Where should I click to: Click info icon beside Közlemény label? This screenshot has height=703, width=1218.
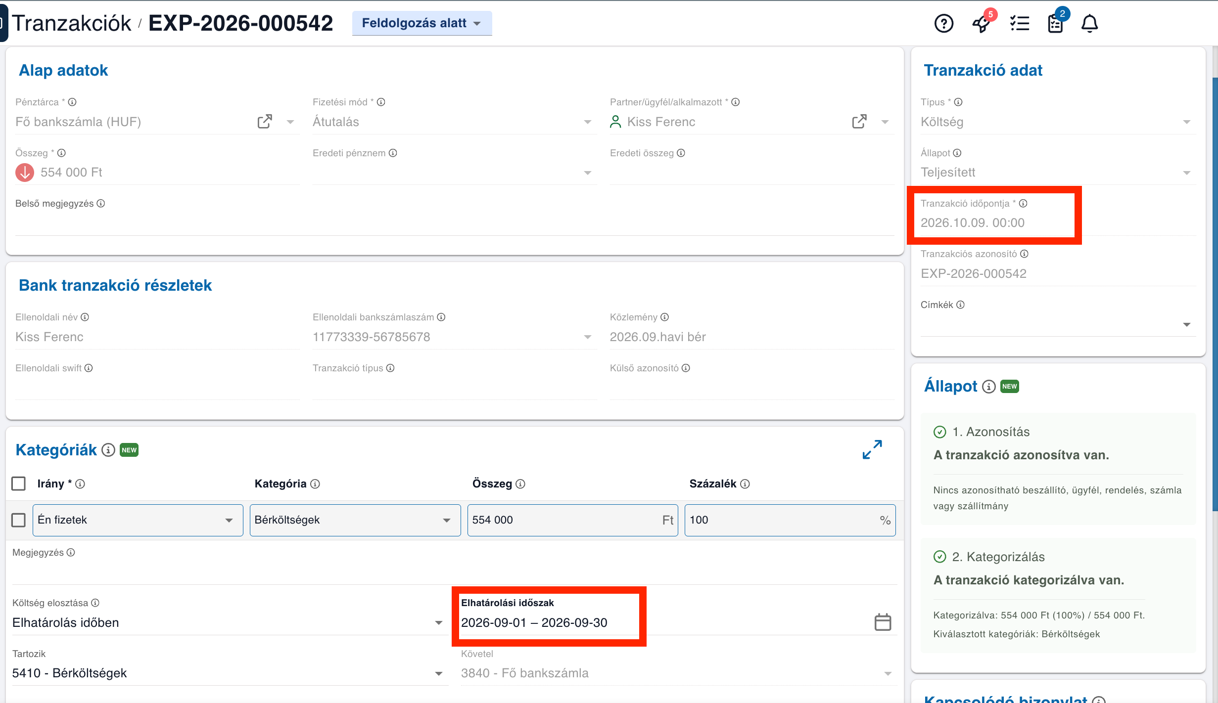point(664,317)
